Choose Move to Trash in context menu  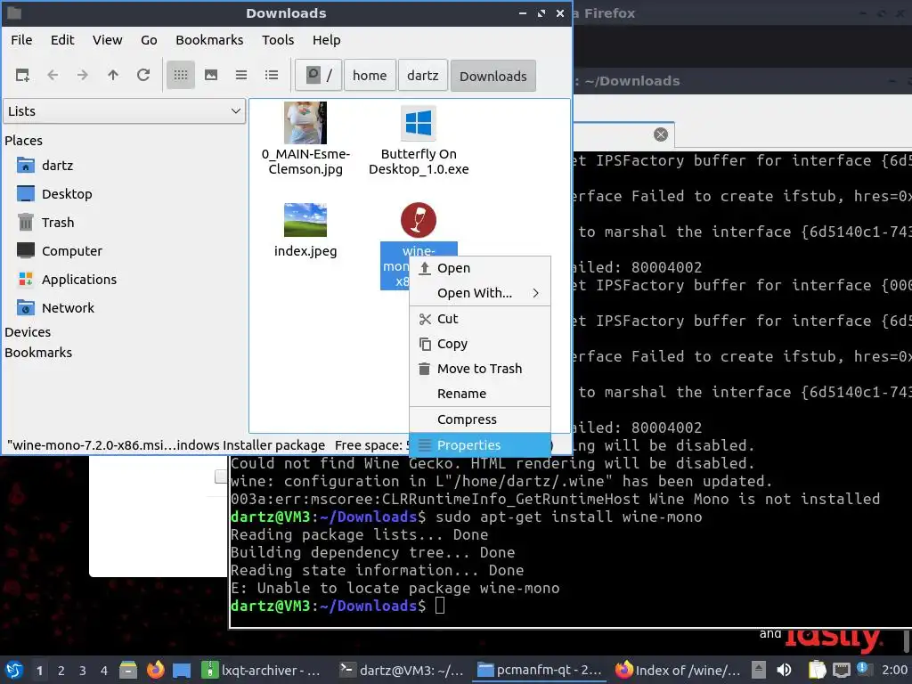pos(480,369)
